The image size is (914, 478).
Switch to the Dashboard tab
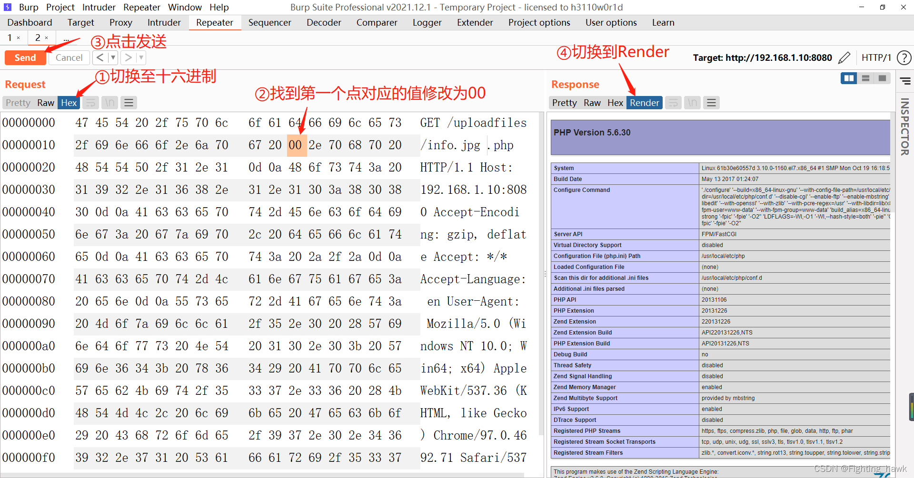click(x=30, y=22)
